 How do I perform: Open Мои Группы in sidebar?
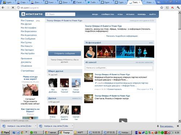point(26,42)
